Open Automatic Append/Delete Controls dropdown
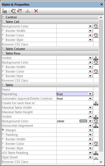The height and width of the screenshot is (166, 105). [x=90, y=99]
